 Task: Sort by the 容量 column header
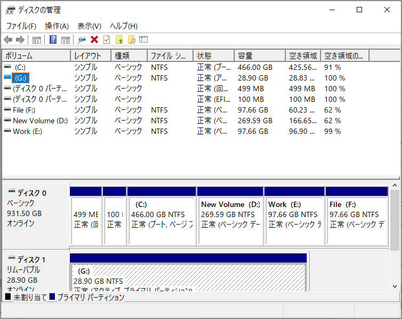[x=260, y=55]
